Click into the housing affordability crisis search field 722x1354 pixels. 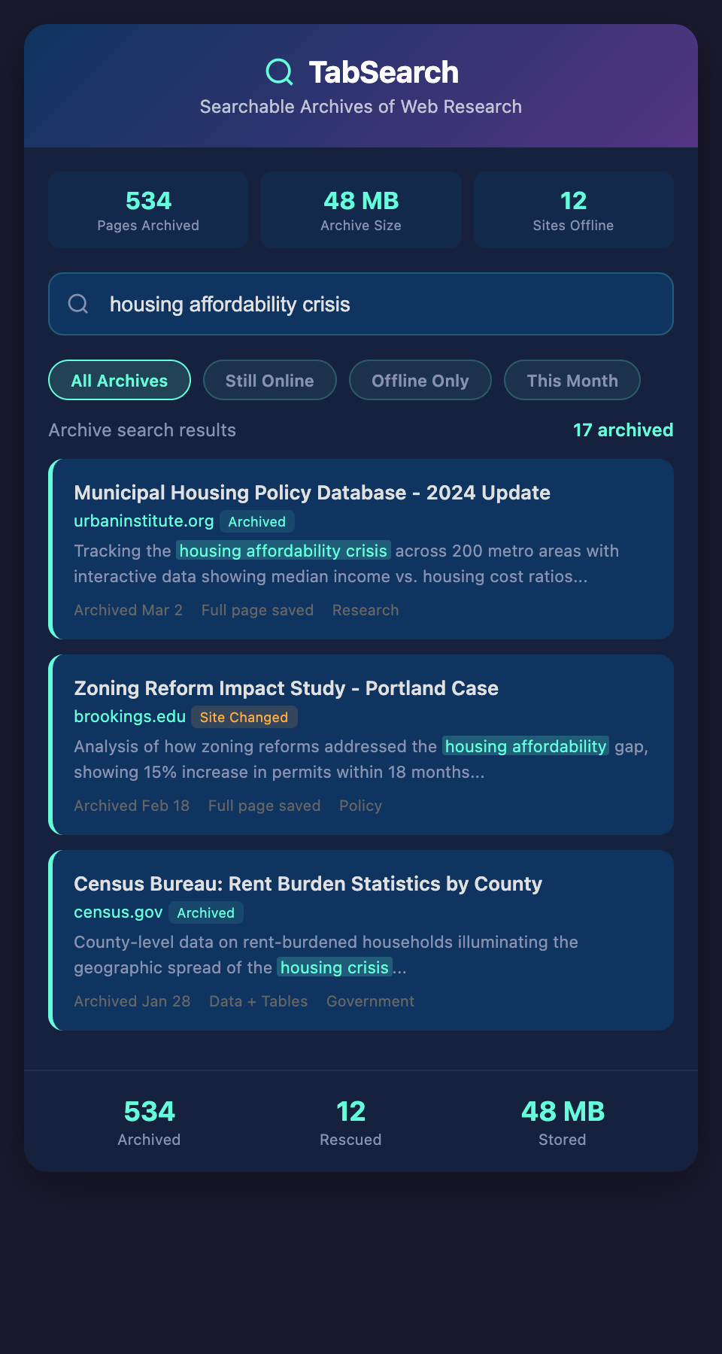pyautogui.click(x=376, y=304)
